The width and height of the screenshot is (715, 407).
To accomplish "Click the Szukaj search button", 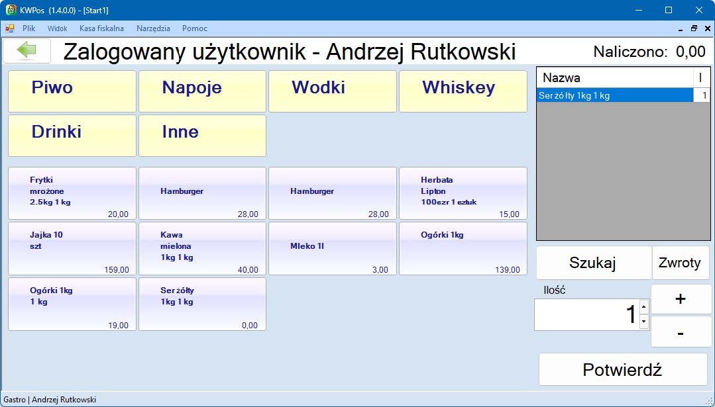I will coord(593,263).
